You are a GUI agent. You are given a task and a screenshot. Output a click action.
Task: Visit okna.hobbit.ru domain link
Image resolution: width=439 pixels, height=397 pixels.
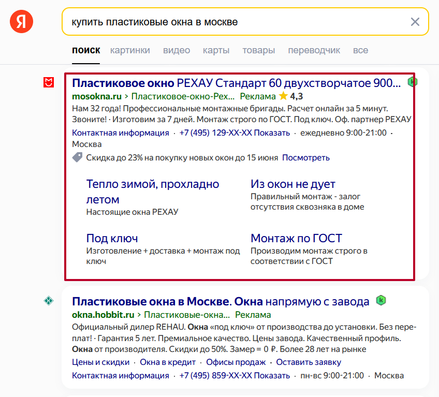pos(103,315)
